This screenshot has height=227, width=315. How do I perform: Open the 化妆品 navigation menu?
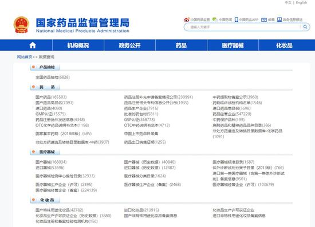click(284, 46)
